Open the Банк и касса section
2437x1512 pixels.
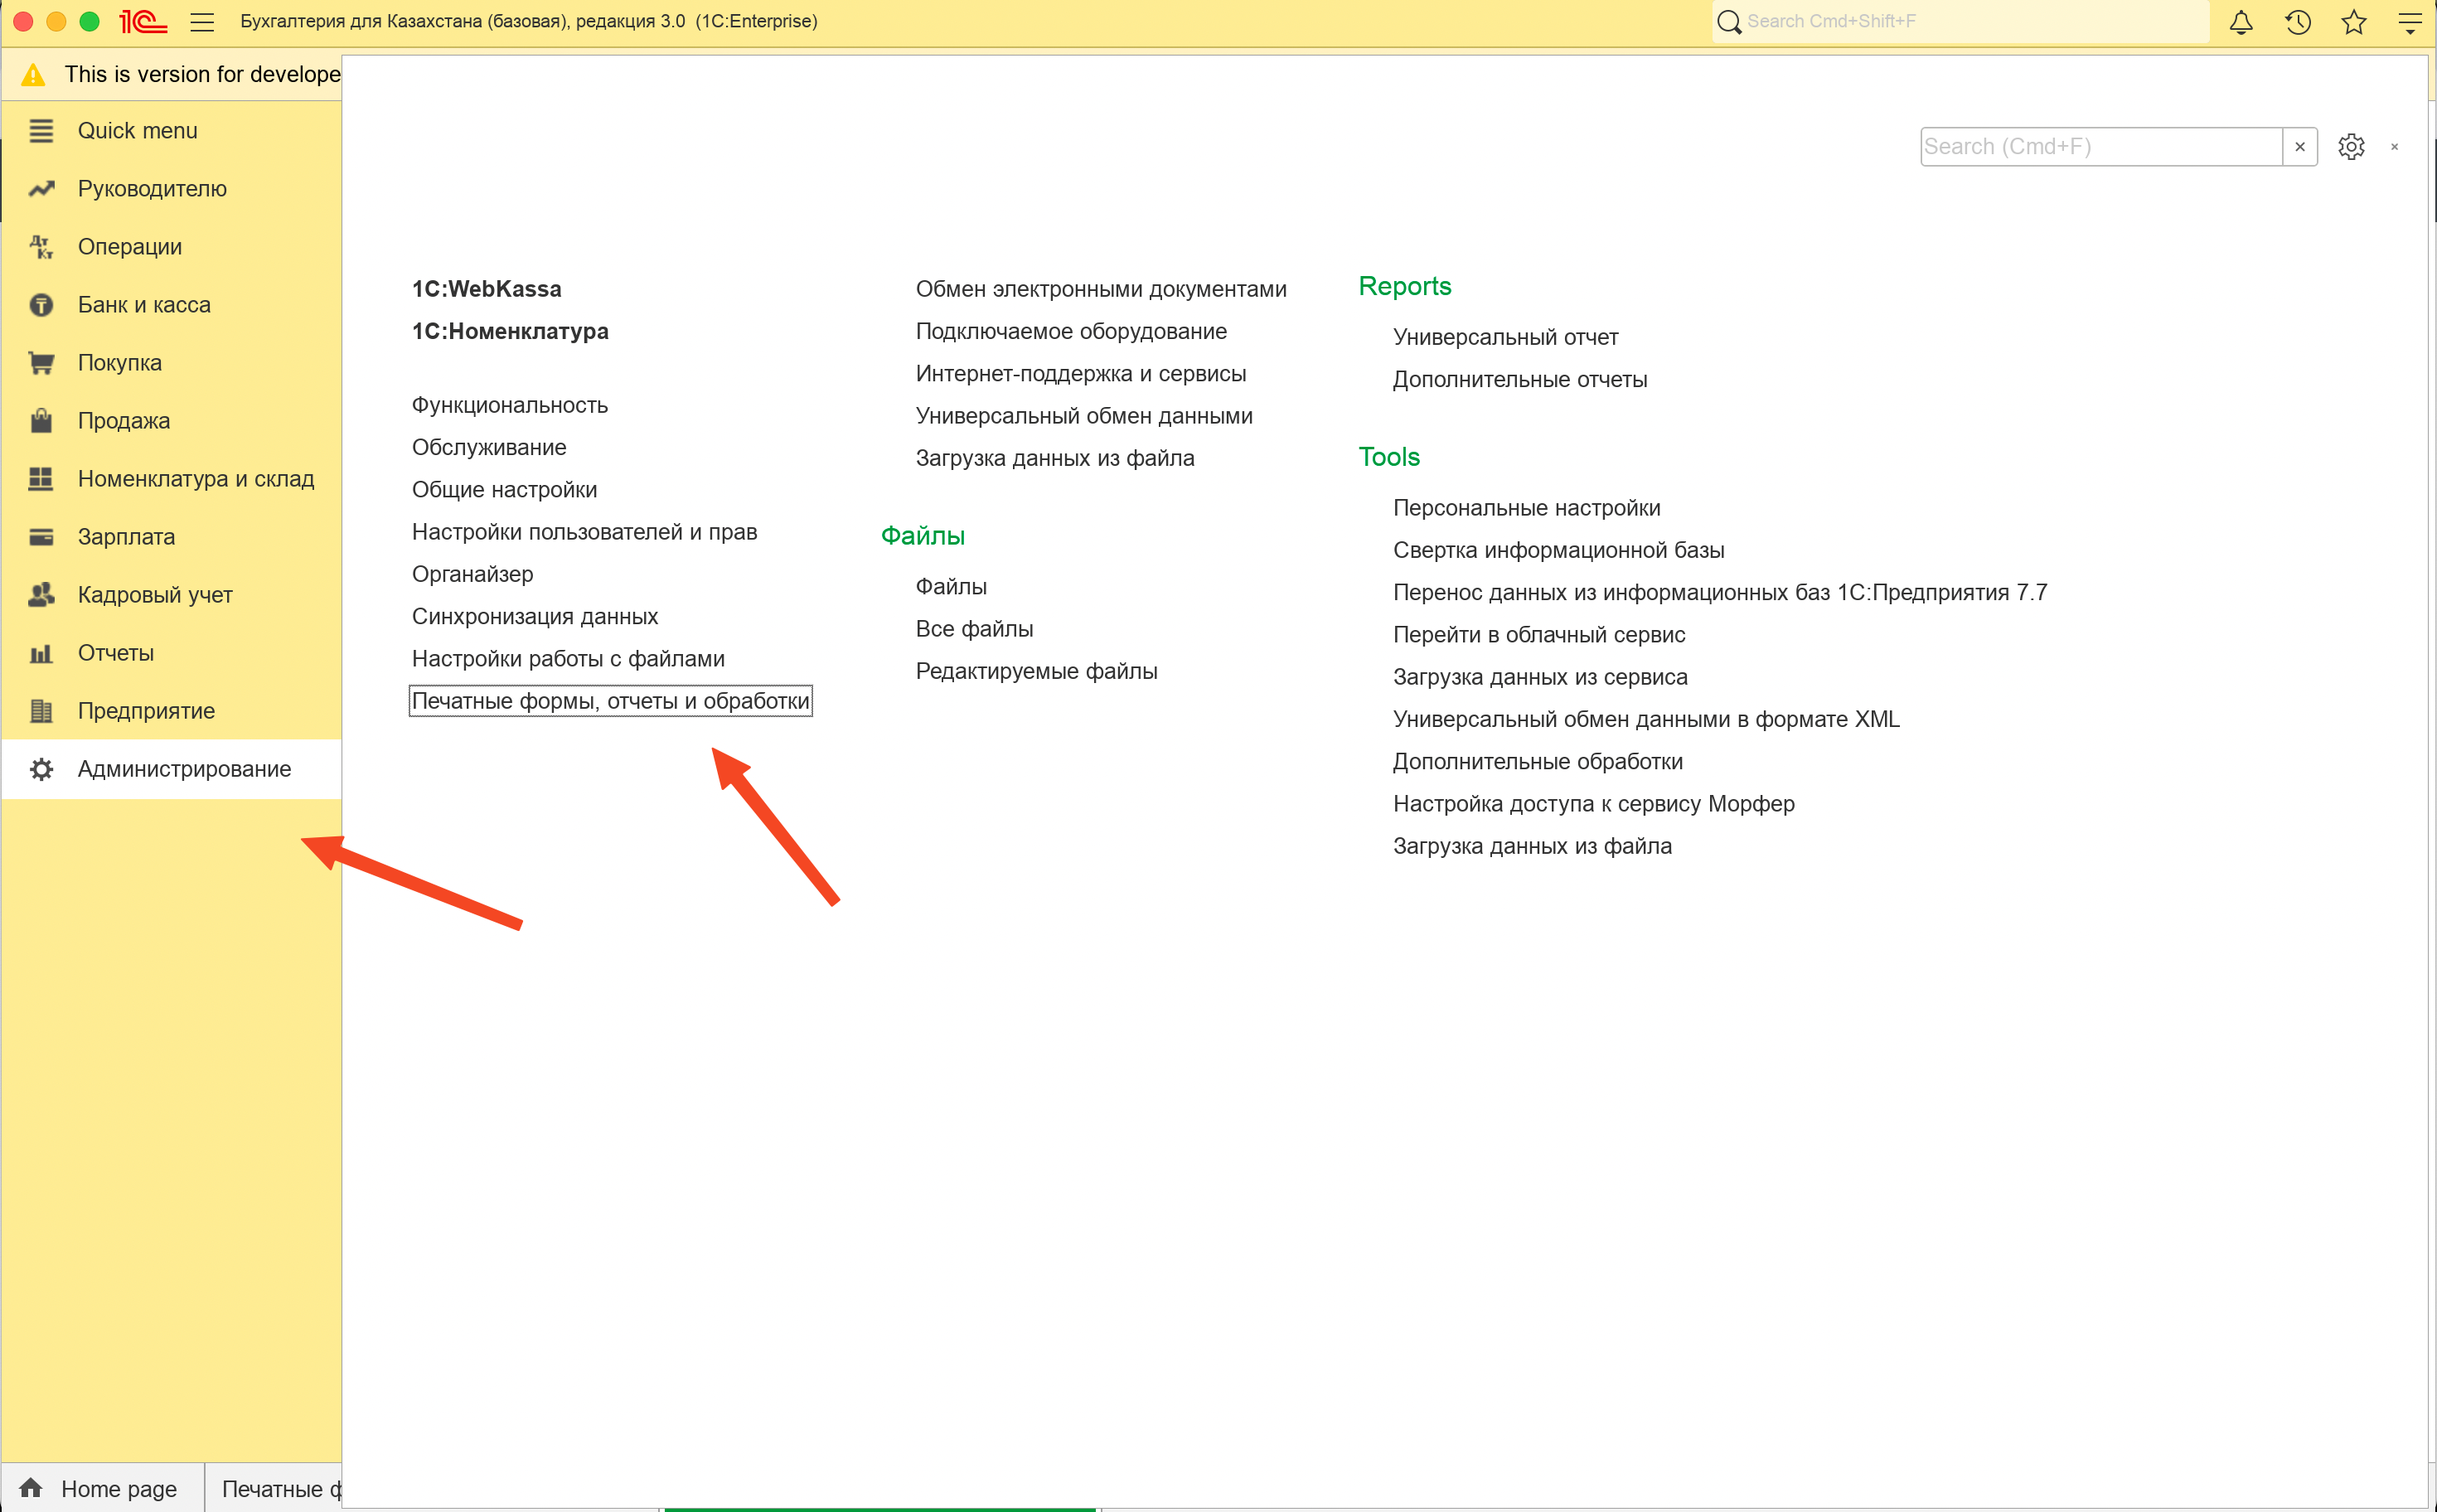point(144,305)
